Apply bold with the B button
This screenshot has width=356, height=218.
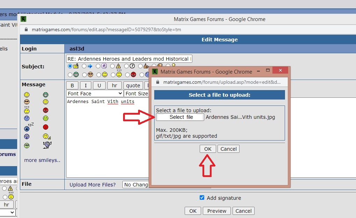pyautogui.click(x=72, y=85)
